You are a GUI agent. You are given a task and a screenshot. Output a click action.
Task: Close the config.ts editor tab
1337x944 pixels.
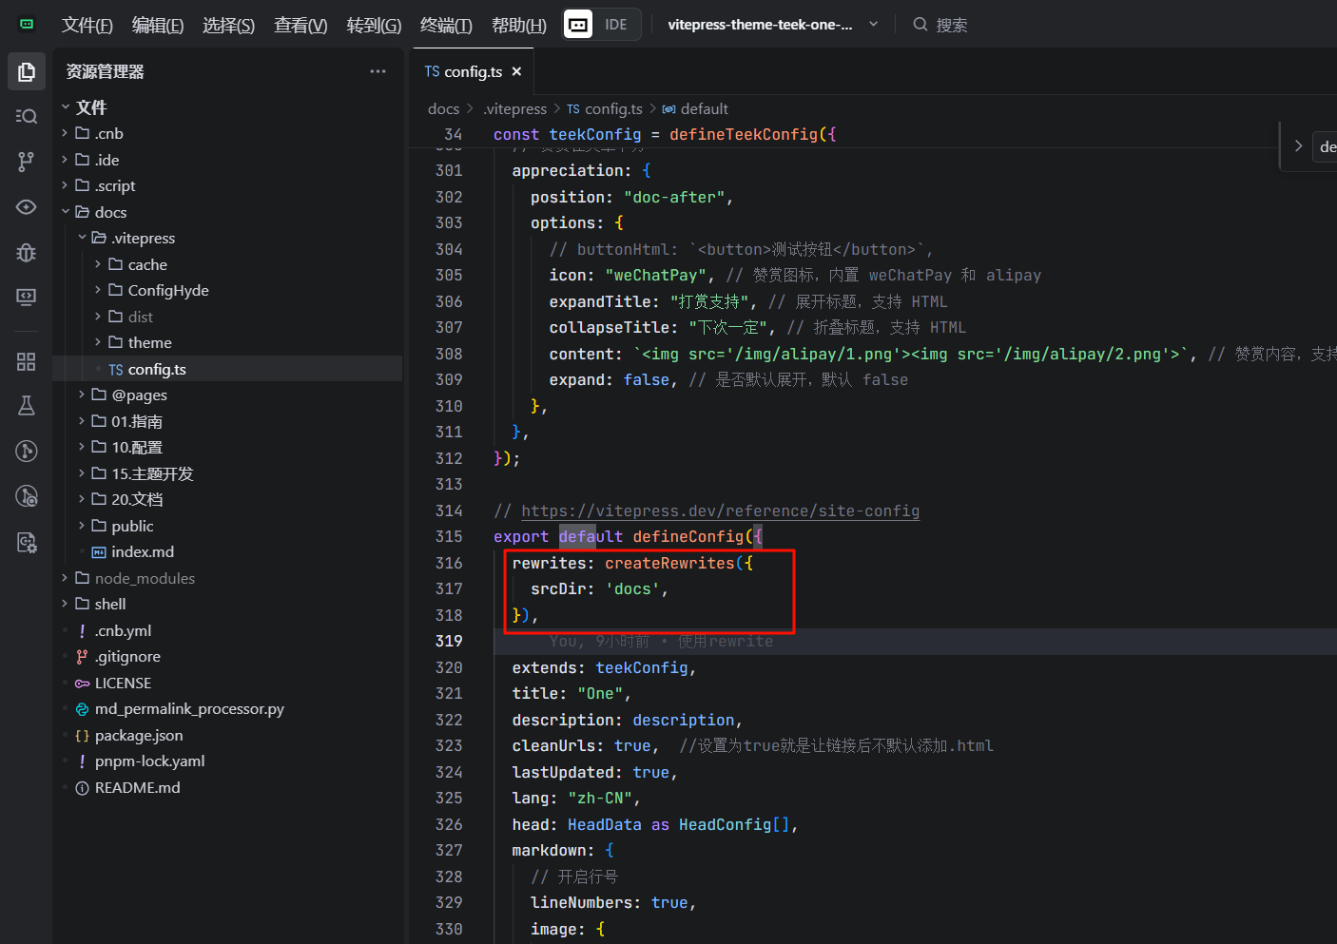516,71
